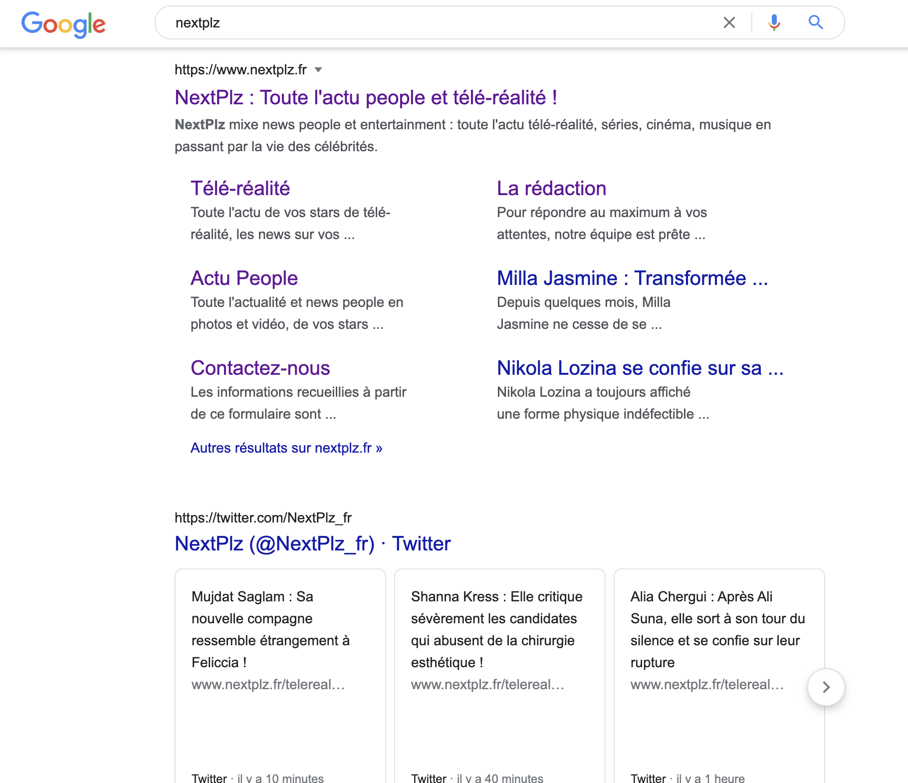Open the Télé-réalité sitelink
This screenshot has width=908, height=783.
pos(240,189)
